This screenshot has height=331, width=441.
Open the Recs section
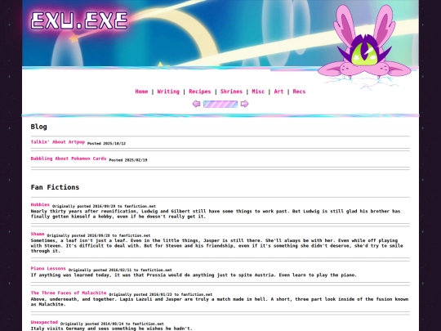299,92
